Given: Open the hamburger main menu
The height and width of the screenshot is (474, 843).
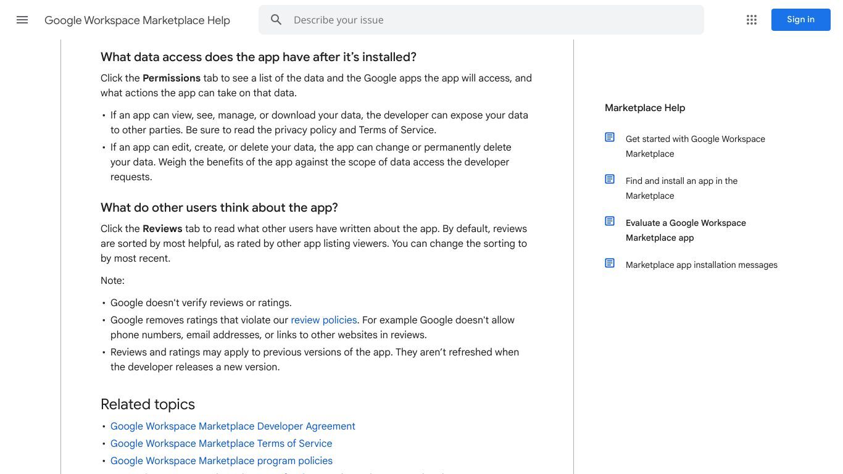Looking at the screenshot, I should (x=22, y=20).
